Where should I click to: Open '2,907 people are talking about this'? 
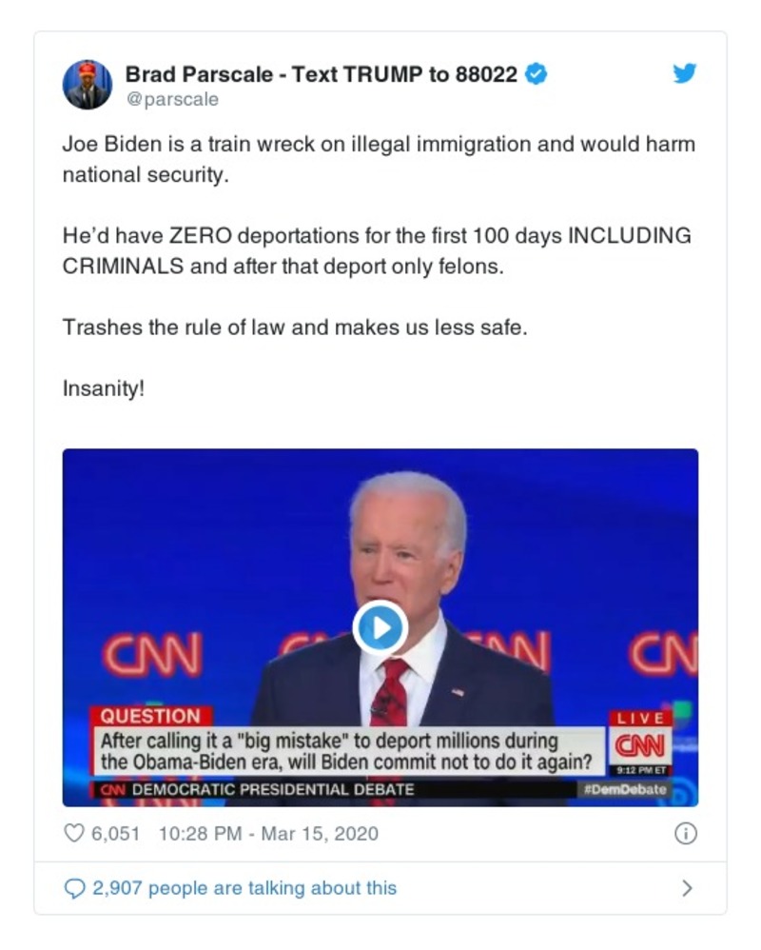pyautogui.click(x=244, y=888)
